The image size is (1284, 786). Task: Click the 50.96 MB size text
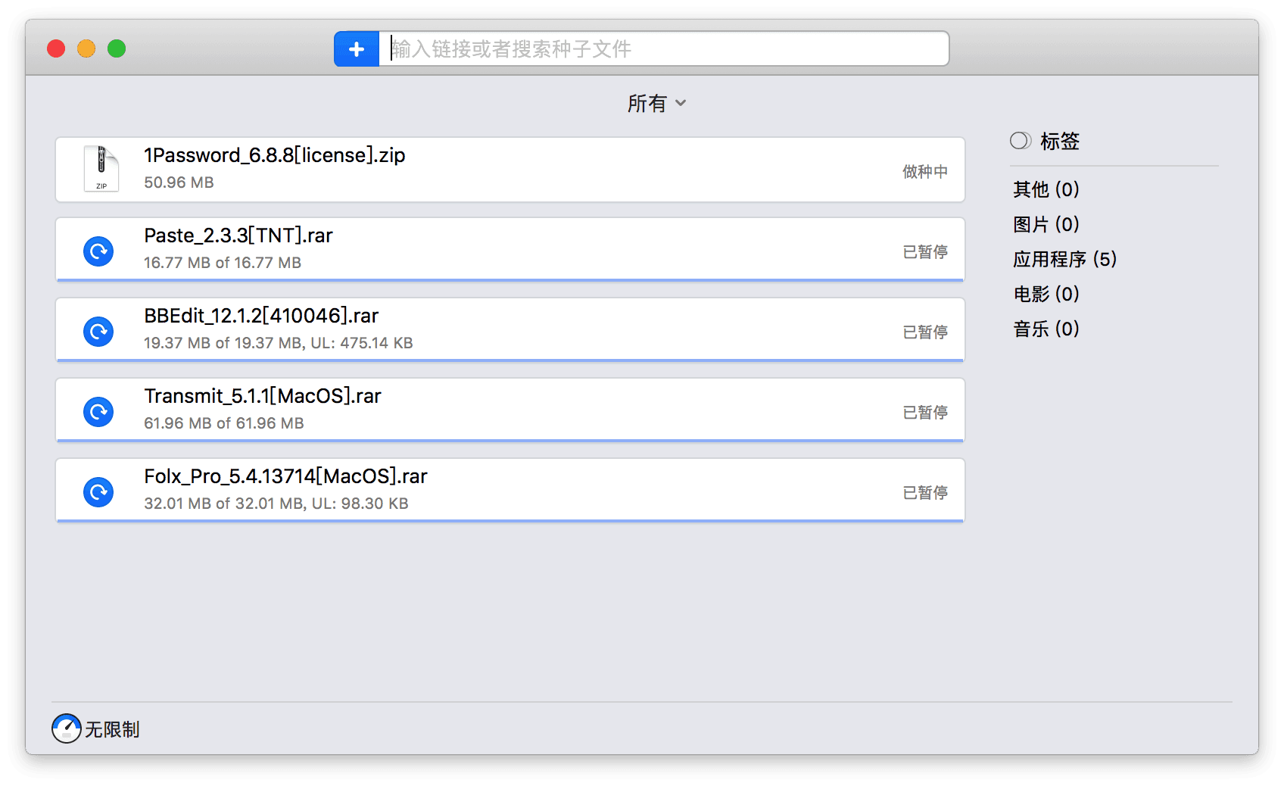tap(179, 182)
